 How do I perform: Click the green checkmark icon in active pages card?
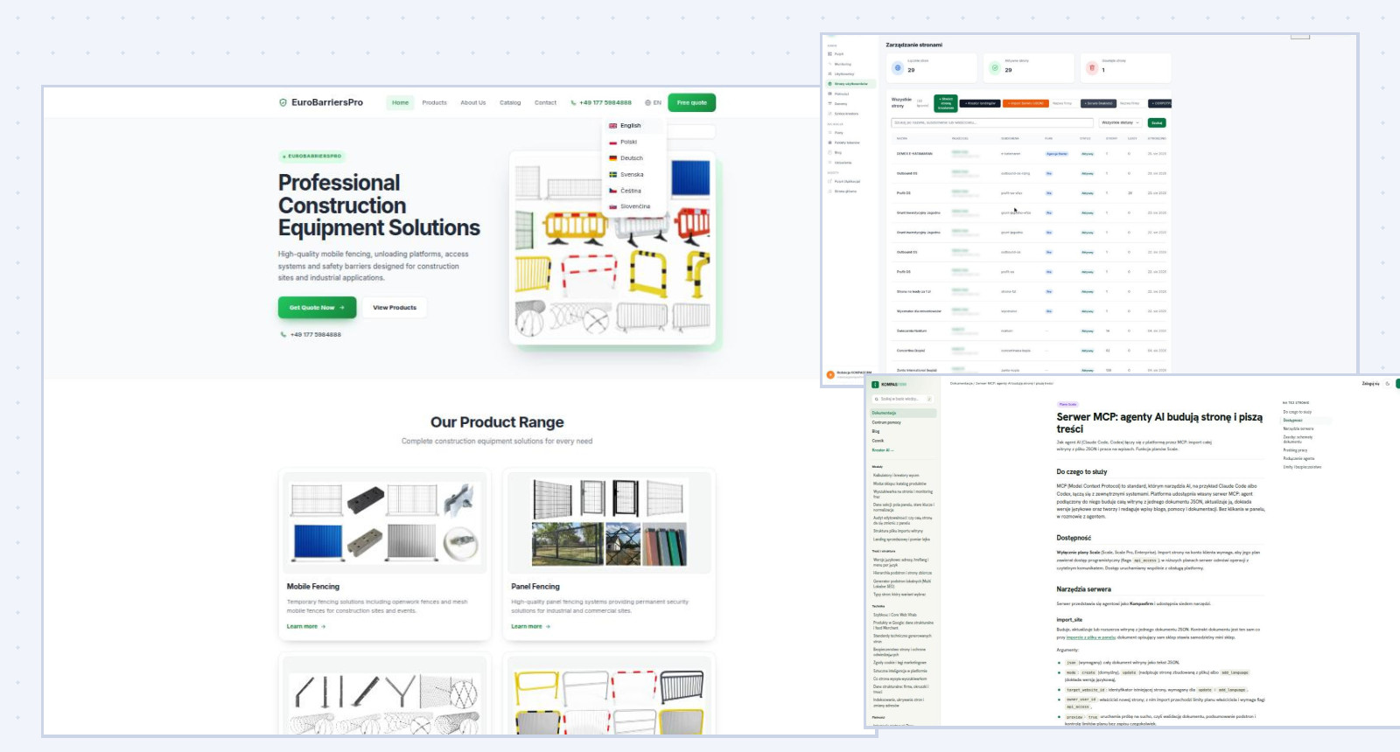pyautogui.click(x=995, y=67)
